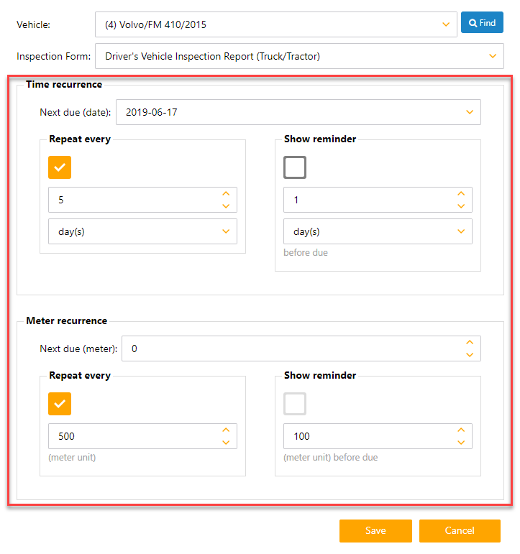Viewport: 520px width, 554px height.
Task: Enable the Time recurrence Show reminder checkbox
Action: point(295,167)
